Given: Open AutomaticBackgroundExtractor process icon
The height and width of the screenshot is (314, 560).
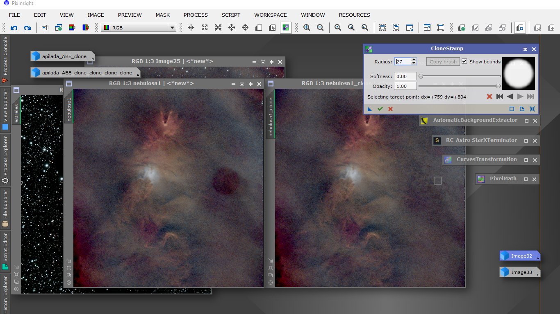Looking at the screenshot, I should click(424, 121).
